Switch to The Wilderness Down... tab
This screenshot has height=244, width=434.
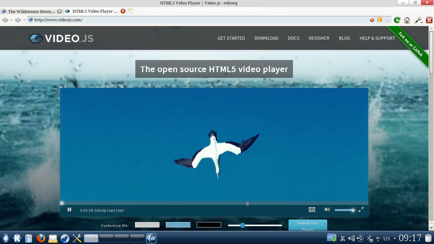click(31, 11)
